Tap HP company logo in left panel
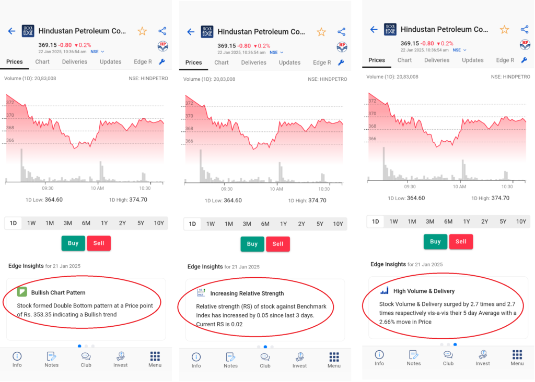The width and height of the screenshot is (535, 382). 163,46
